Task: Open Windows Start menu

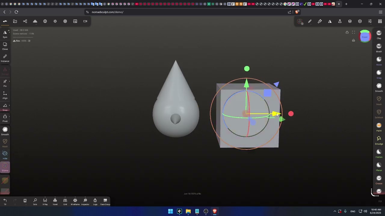Action: click(171, 211)
